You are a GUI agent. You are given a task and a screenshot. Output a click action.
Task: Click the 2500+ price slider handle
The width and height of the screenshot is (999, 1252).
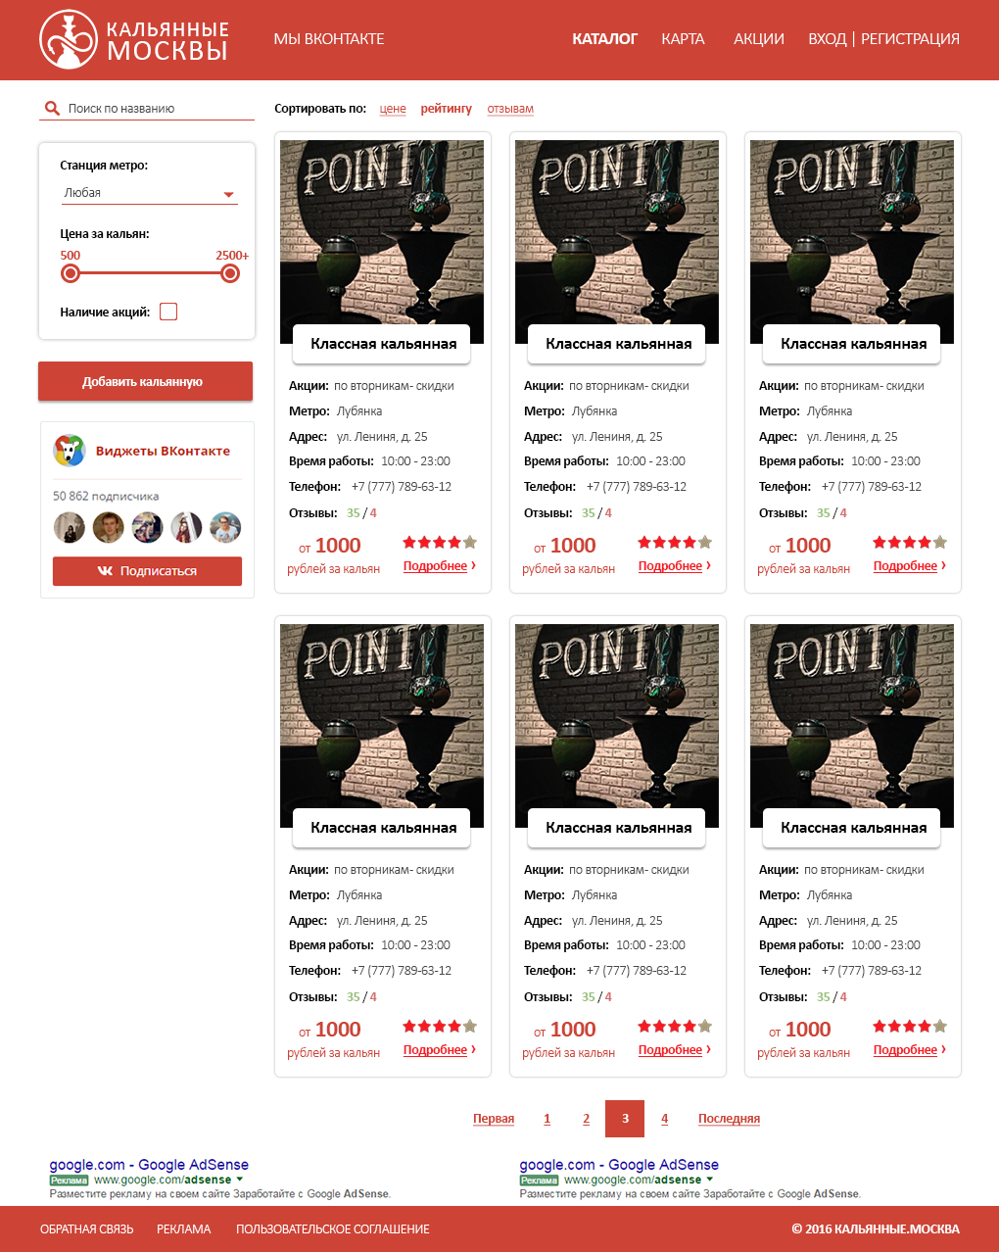pos(230,273)
